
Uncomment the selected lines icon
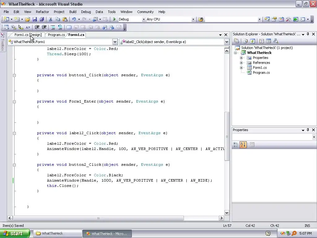[x=60, y=27]
